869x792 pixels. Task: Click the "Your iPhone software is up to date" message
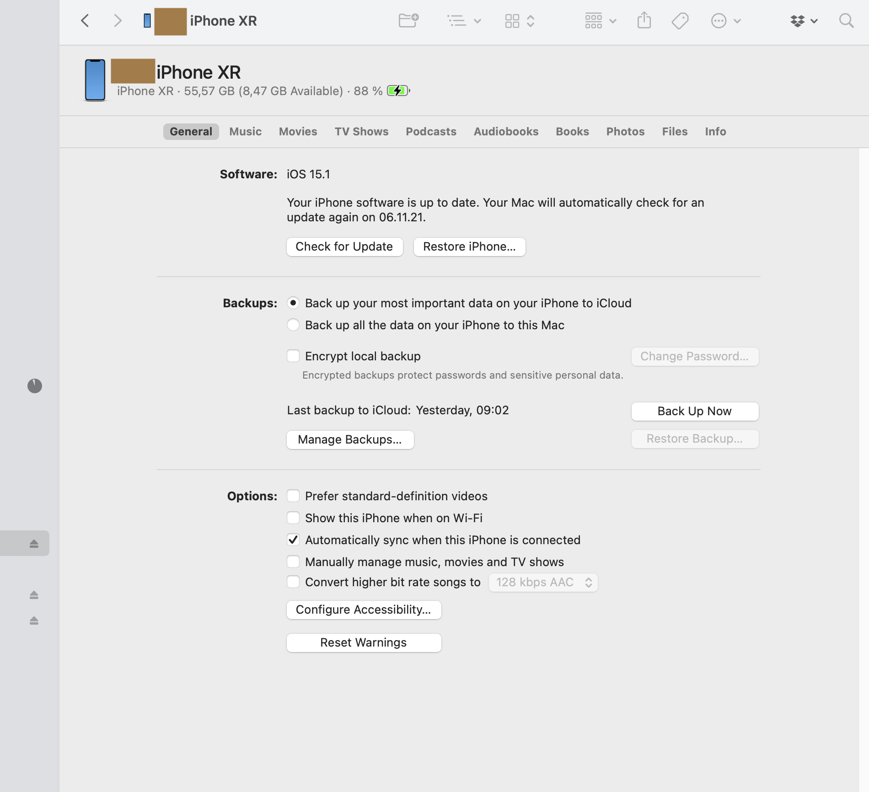495,210
